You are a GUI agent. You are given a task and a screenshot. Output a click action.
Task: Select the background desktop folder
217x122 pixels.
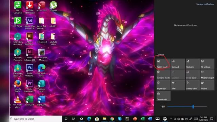tap(41, 38)
